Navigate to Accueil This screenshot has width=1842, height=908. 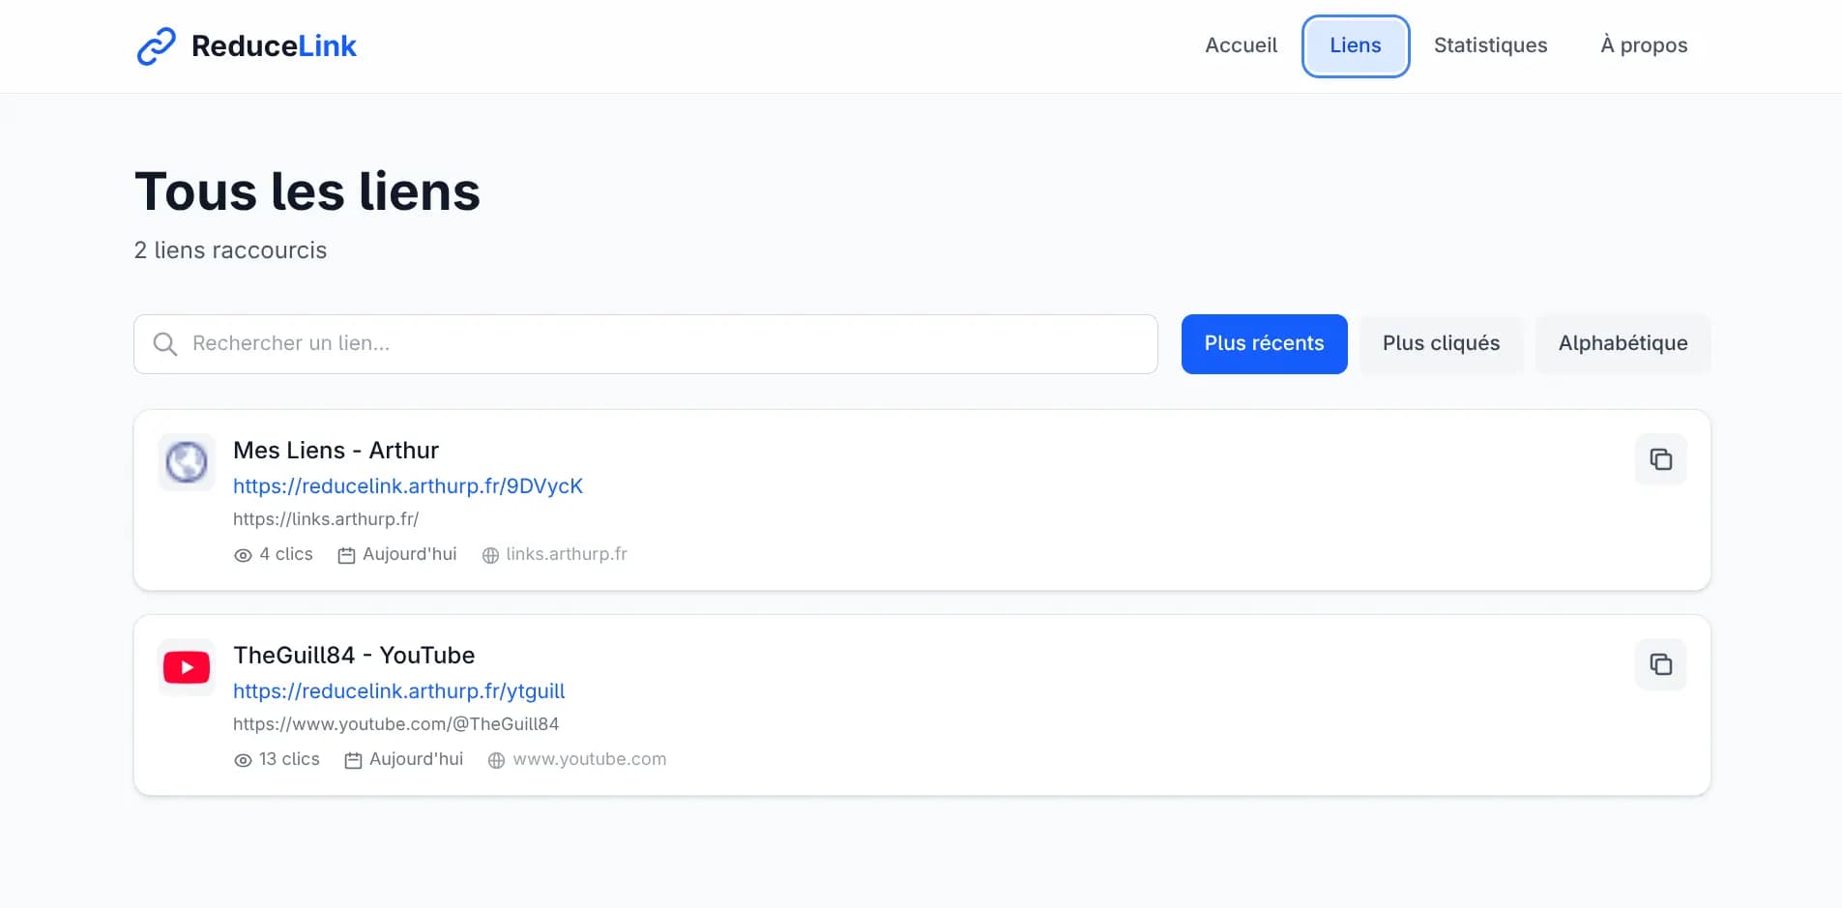(1241, 45)
